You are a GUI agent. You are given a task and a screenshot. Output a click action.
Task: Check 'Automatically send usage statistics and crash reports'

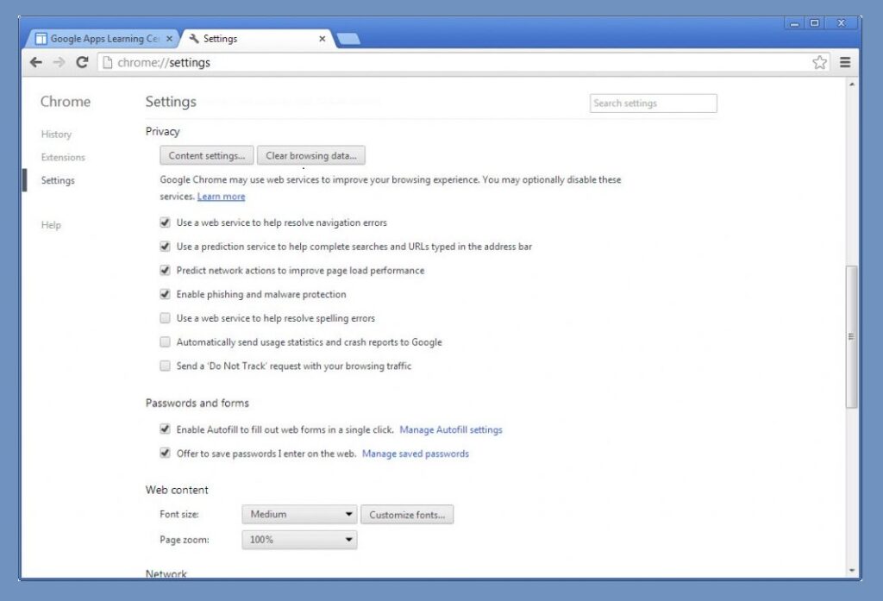165,342
